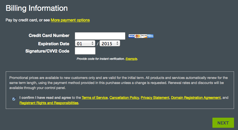Click the Discover card icon
This screenshot has height=130, width=238.
144,36
